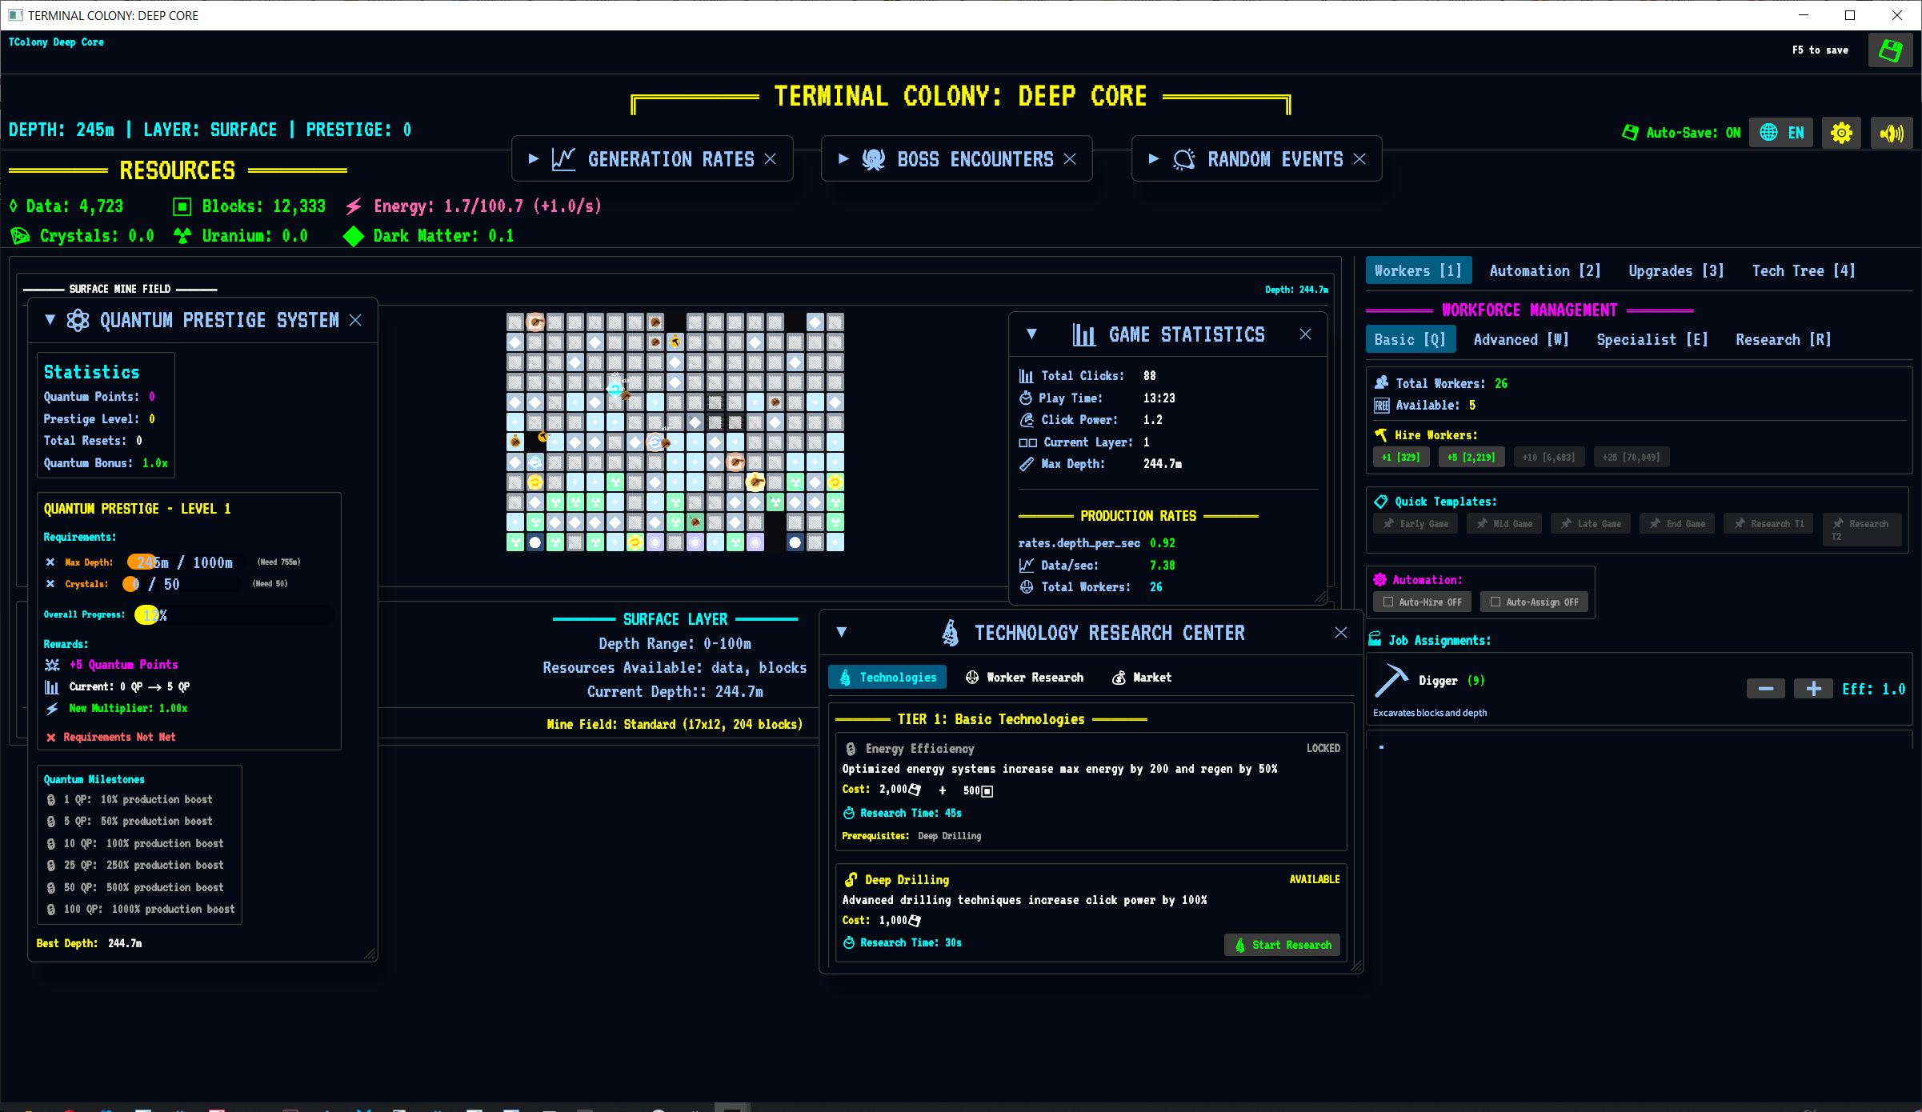This screenshot has width=1922, height=1112.
Task: Close the Quantum Prestige System panel
Action: click(x=356, y=320)
